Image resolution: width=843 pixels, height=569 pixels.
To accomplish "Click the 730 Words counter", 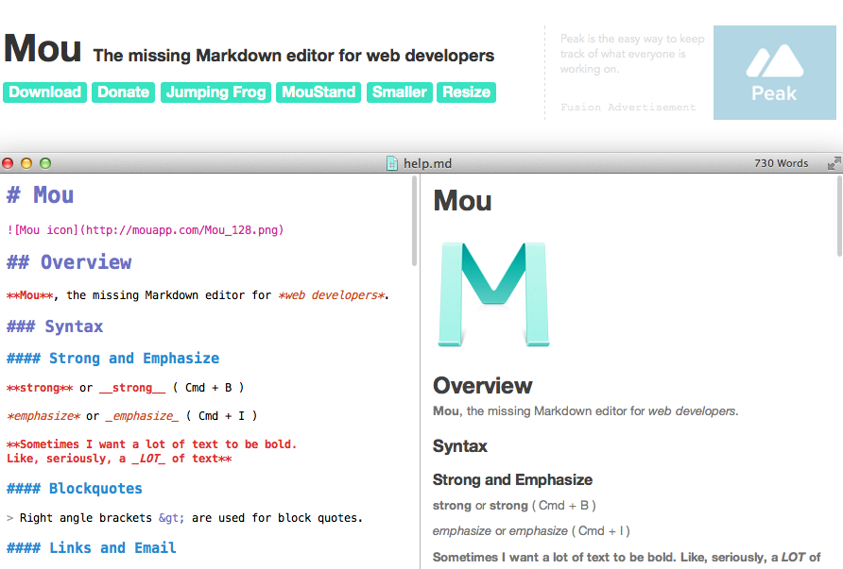I will click(782, 163).
